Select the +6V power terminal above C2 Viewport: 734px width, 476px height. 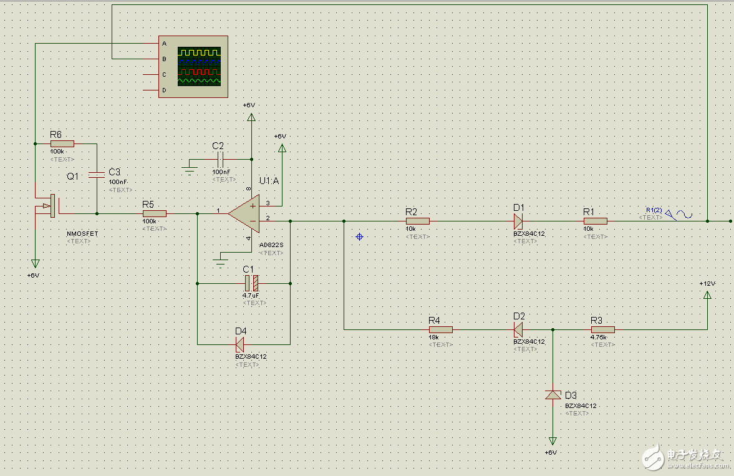pyautogui.click(x=251, y=117)
